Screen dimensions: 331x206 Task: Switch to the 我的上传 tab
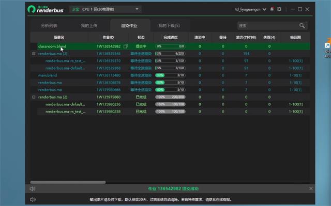click(x=89, y=26)
